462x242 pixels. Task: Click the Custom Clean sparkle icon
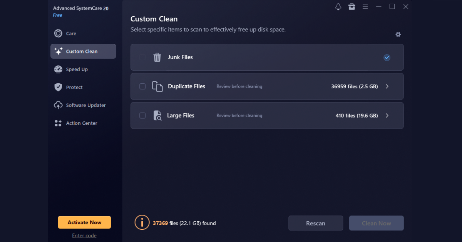pyautogui.click(x=58, y=51)
